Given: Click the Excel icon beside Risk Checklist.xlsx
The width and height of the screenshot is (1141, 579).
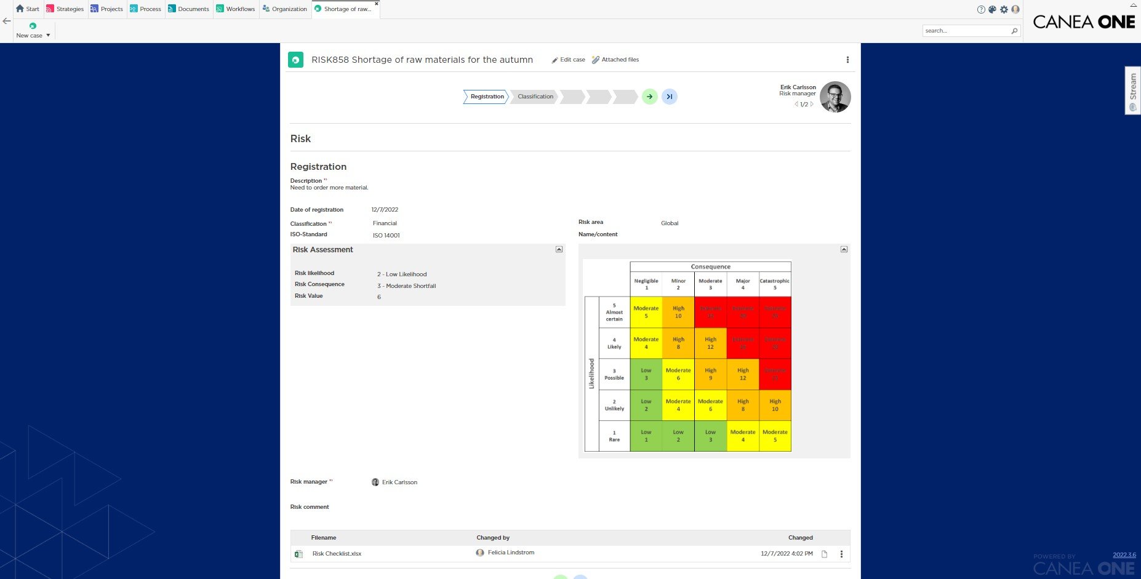Looking at the screenshot, I should 299,553.
